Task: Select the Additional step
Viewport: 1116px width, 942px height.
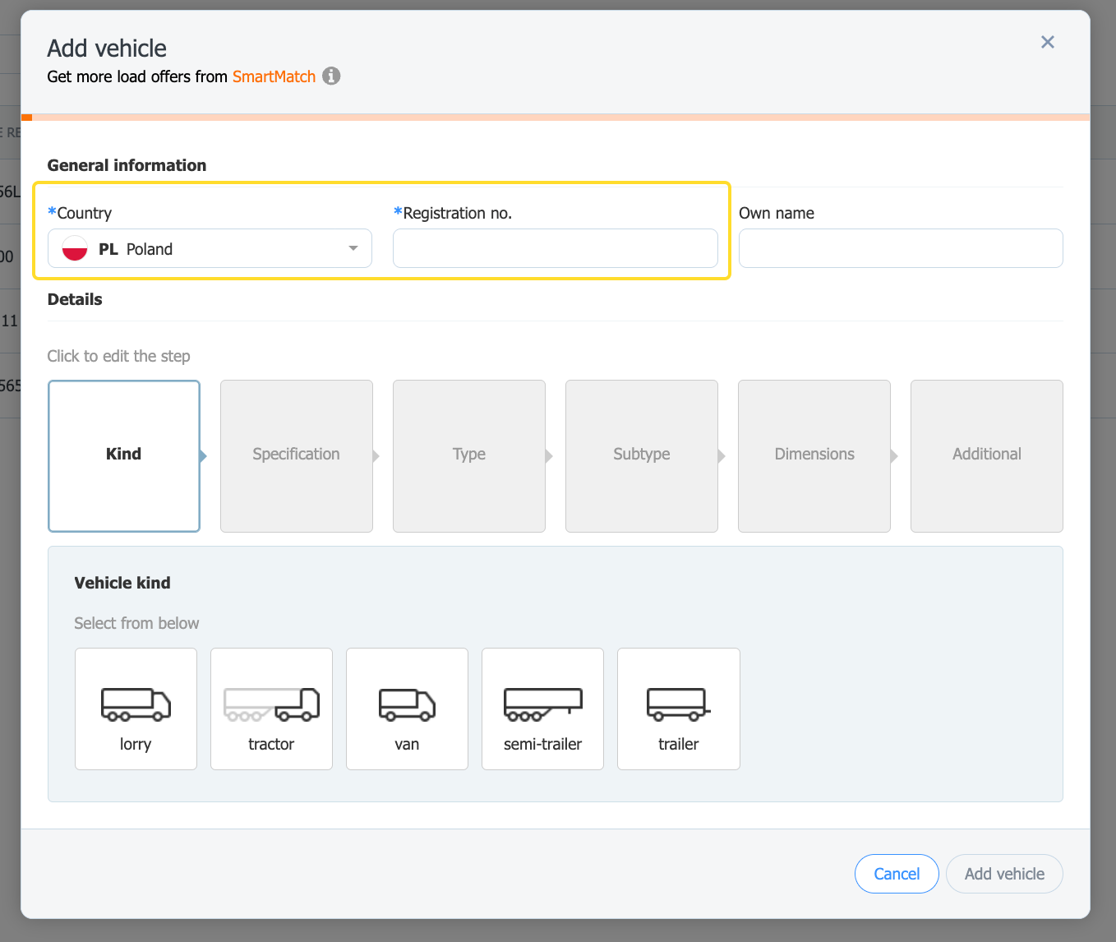Action: pos(986,455)
